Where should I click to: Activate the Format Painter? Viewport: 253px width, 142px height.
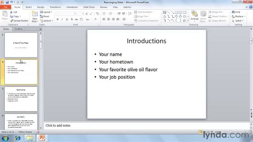point(19,21)
